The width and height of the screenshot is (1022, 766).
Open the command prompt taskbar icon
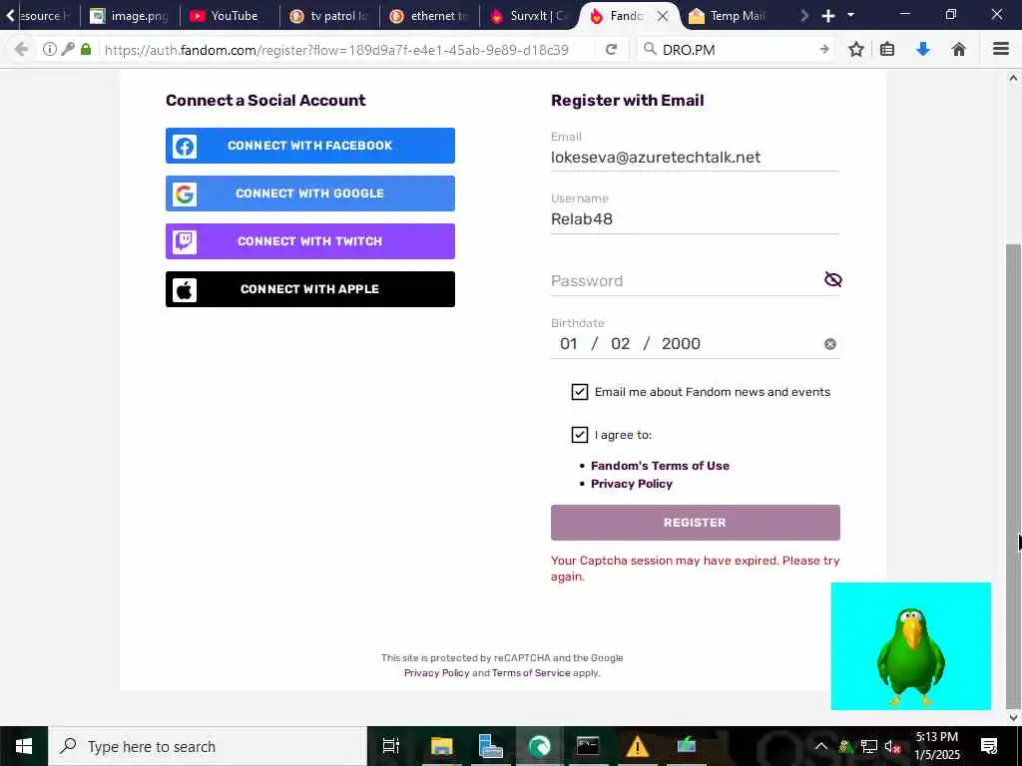(588, 746)
